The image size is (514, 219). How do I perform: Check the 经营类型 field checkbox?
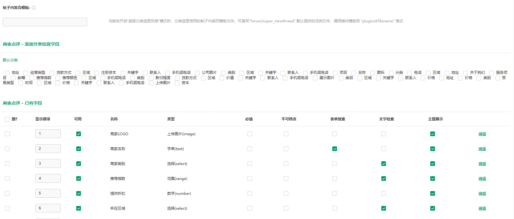26,73
